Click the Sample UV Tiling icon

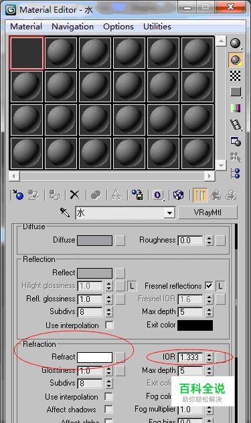[236, 92]
